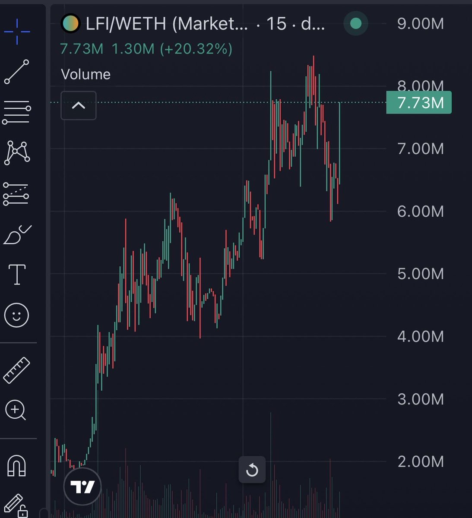Select the forecasting and projection tool
472x518 pixels.
16,194
